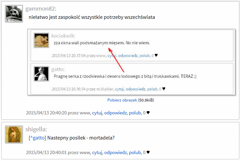Click heart icon in gatto's quoted post
240x161 pixels.
pos(164,89)
